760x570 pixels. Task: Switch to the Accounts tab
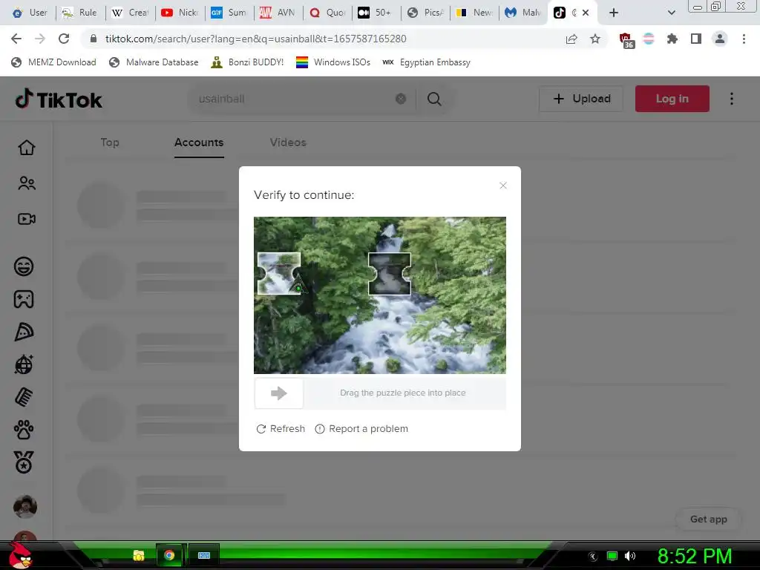pos(199,142)
